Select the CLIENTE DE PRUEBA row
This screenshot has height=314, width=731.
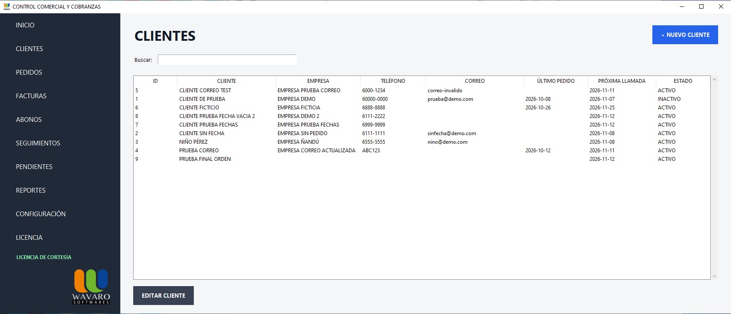(x=422, y=99)
